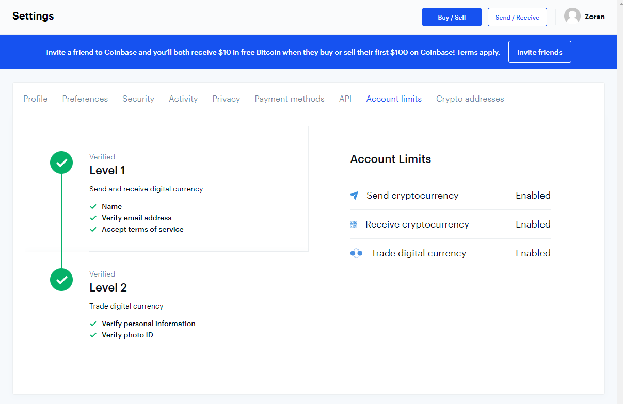Click the checkmark beside Verify personal information
Viewport: 623px width, 404px height.
click(x=93, y=324)
